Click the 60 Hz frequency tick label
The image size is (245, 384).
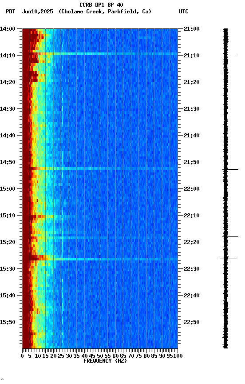[x=115, y=356]
